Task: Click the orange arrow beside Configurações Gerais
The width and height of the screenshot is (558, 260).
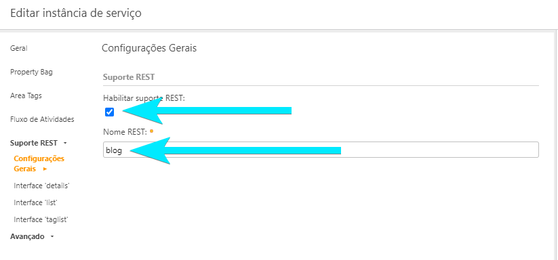Action: [45, 169]
